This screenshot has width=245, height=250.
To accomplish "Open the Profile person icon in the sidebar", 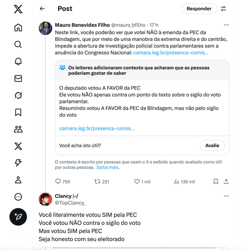I will [18, 180].
